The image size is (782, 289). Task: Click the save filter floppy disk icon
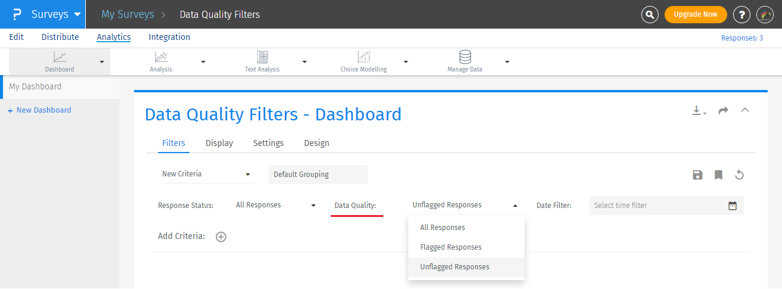coord(697,175)
